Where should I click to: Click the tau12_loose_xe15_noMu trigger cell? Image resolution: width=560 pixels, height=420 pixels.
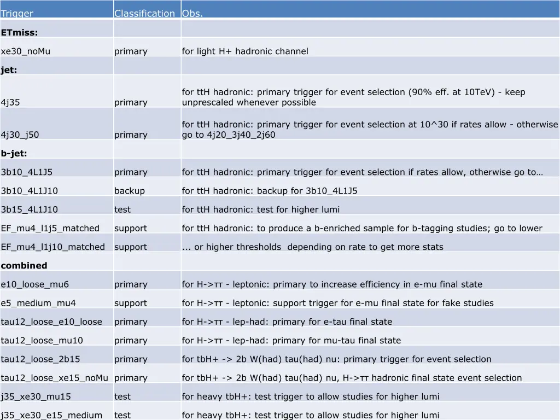(x=56, y=373)
